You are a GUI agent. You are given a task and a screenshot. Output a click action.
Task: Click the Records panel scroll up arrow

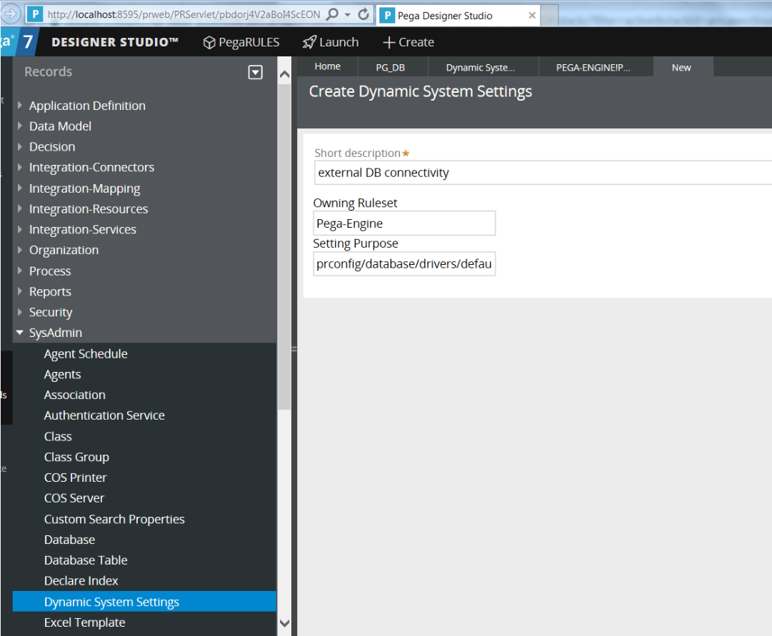(x=284, y=74)
